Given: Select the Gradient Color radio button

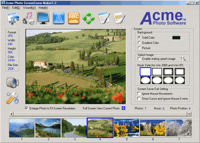Looking at the screenshot, I should [x=139, y=42].
